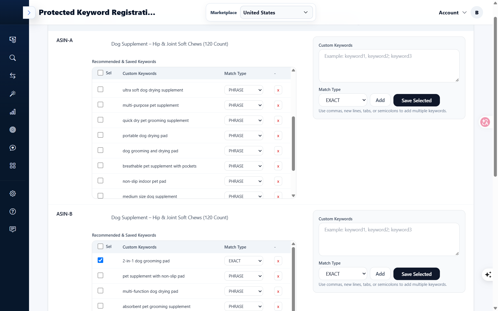Open the monitor with dollar icon
The height and width of the screenshot is (311, 498).
[13, 40]
